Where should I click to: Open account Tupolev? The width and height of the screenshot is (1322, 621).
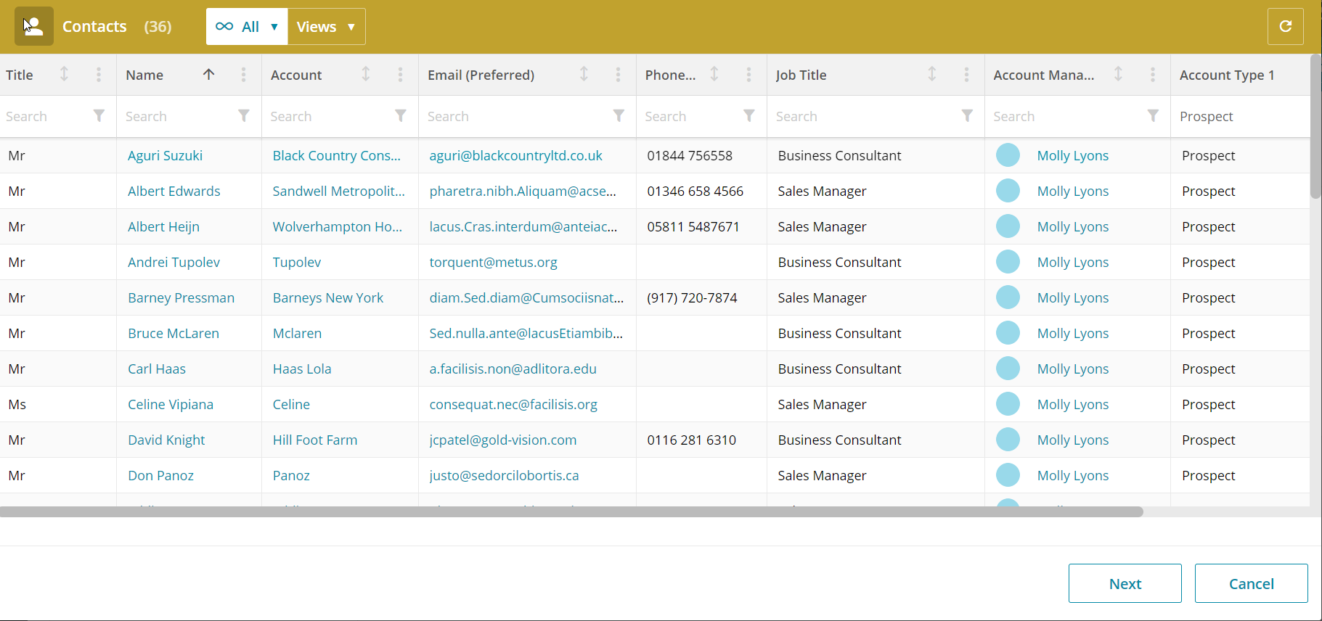point(296,262)
